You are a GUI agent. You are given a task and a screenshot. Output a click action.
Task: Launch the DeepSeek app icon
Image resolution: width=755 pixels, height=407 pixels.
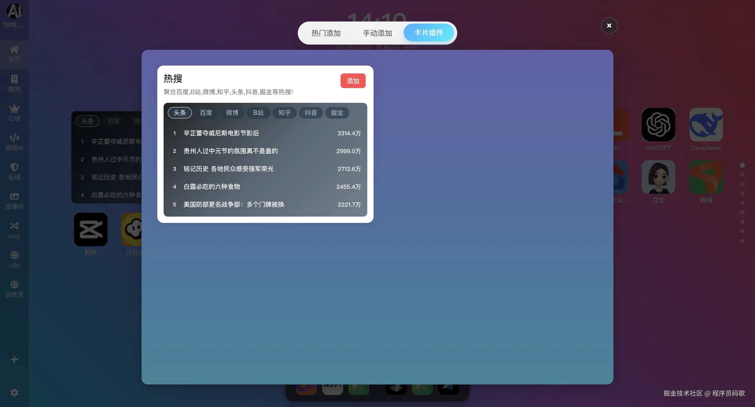pyautogui.click(x=706, y=124)
